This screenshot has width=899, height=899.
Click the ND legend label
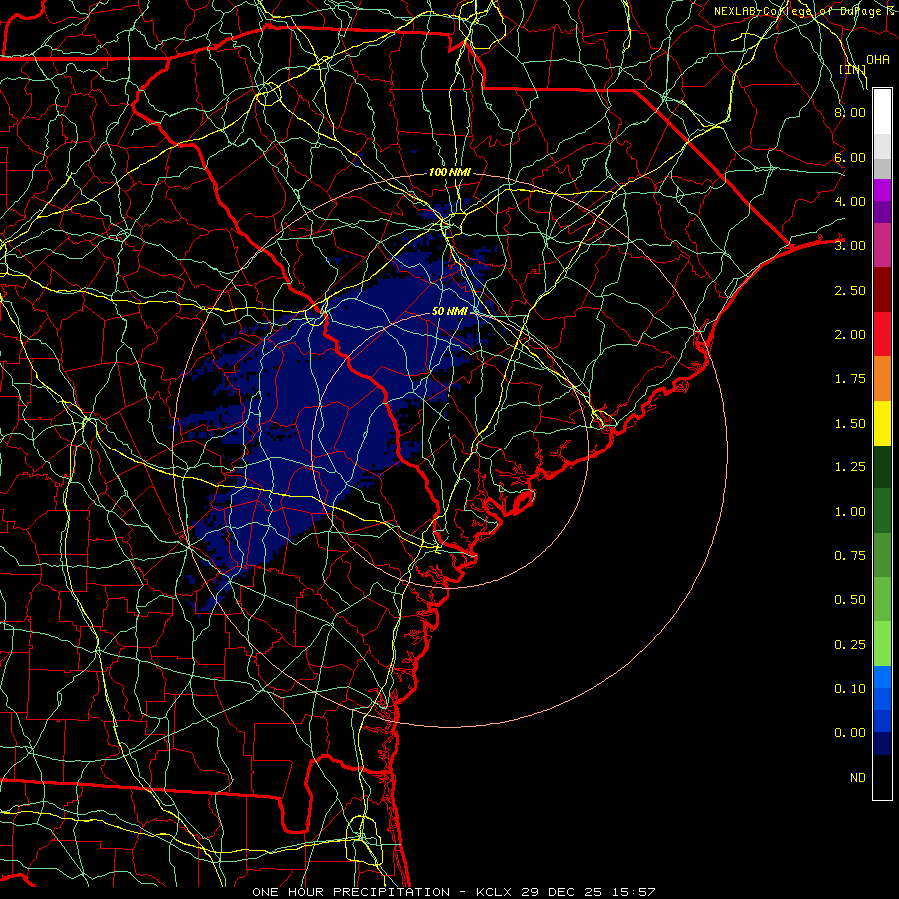coord(858,778)
